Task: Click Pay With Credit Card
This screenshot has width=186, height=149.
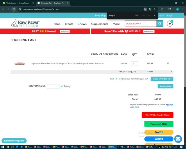Action: pyautogui.click(x=158, y=115)
